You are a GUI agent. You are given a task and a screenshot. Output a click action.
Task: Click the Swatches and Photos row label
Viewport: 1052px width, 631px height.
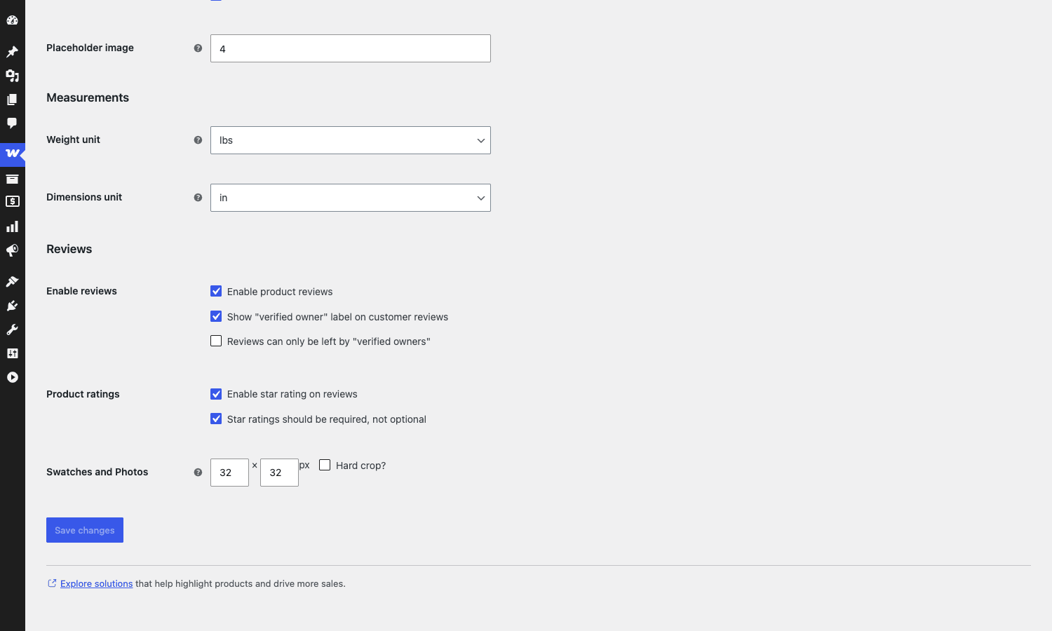point(97,472)
